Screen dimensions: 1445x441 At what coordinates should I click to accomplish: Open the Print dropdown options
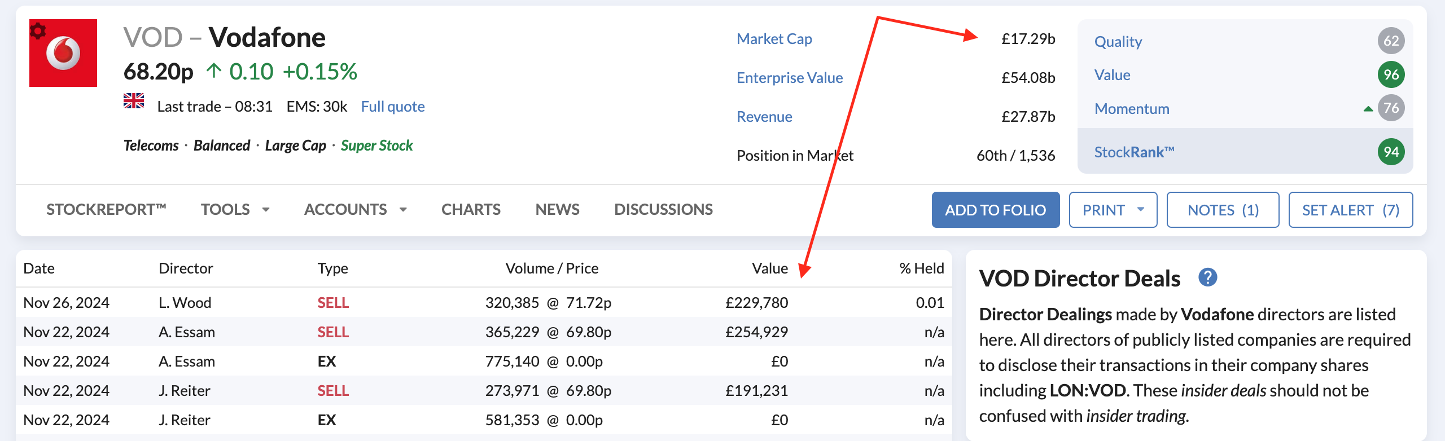(1113, 210)
